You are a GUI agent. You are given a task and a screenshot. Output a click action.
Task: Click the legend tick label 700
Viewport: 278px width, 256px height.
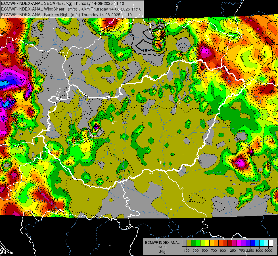[x=214, y=251]
